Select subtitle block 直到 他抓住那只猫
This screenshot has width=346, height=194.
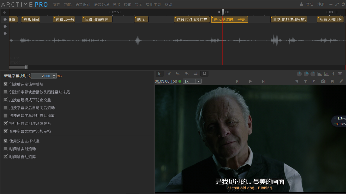coord(289,20)
